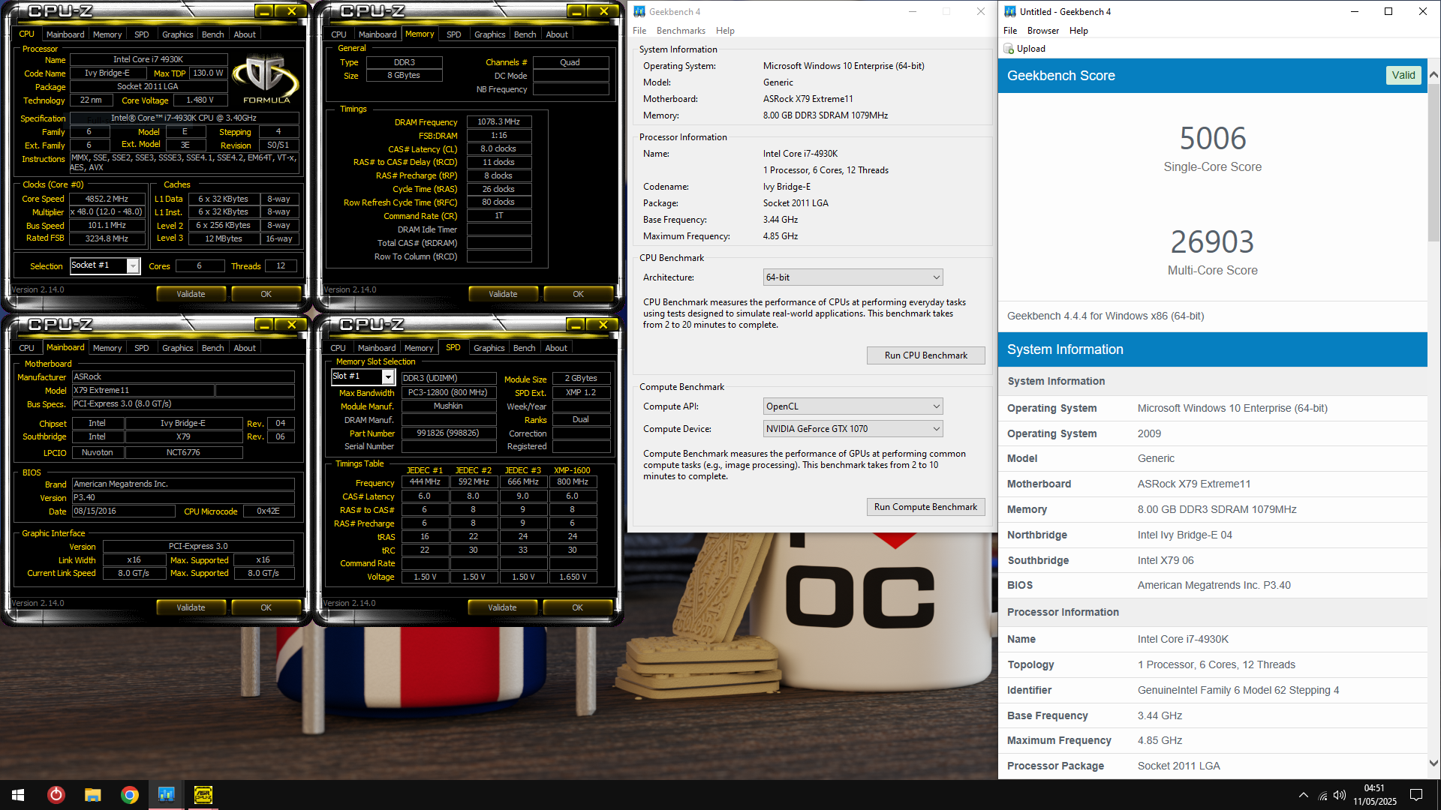
Task: Click the Upload icon in Geekbench results
Action: coord(1009,49)
